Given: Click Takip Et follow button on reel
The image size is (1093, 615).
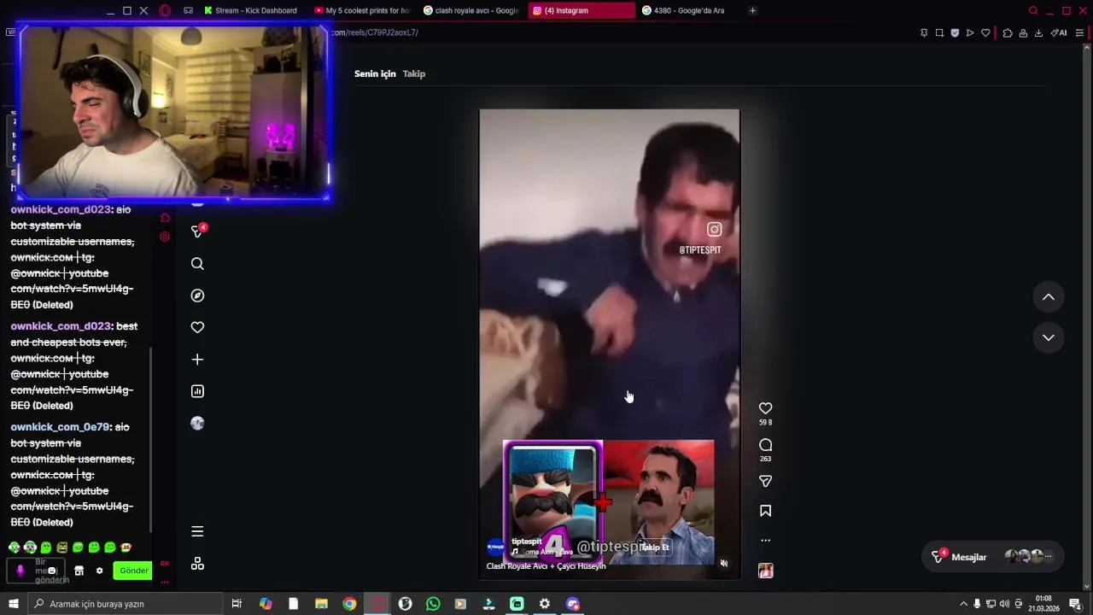Looking at the screenshot, I should coord(655,548).
